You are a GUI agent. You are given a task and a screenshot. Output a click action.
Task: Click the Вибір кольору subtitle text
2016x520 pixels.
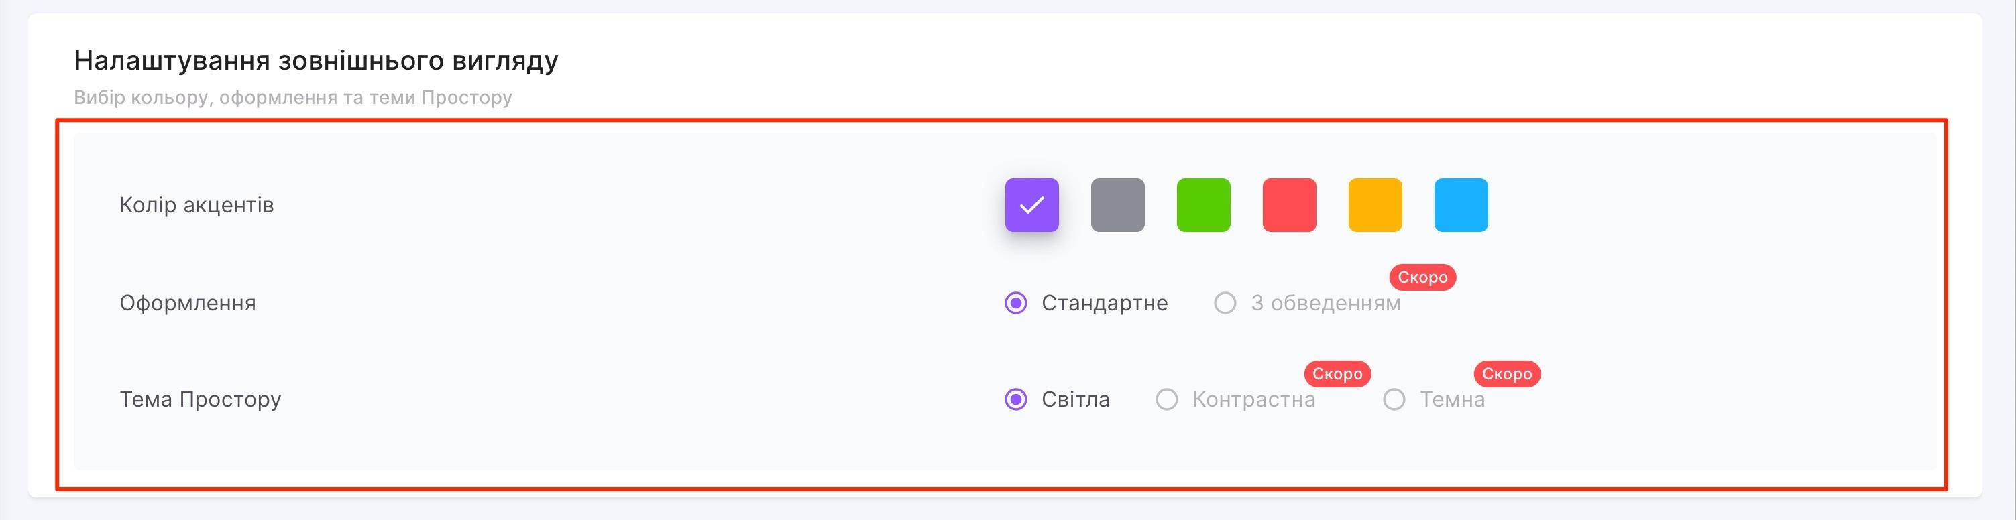pyautogui.click(x=292, y=97)
